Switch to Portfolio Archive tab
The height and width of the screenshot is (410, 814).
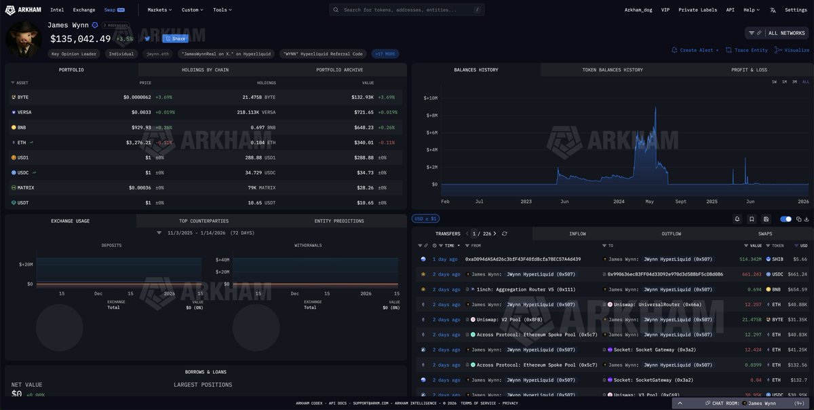(x=339, y=70)
